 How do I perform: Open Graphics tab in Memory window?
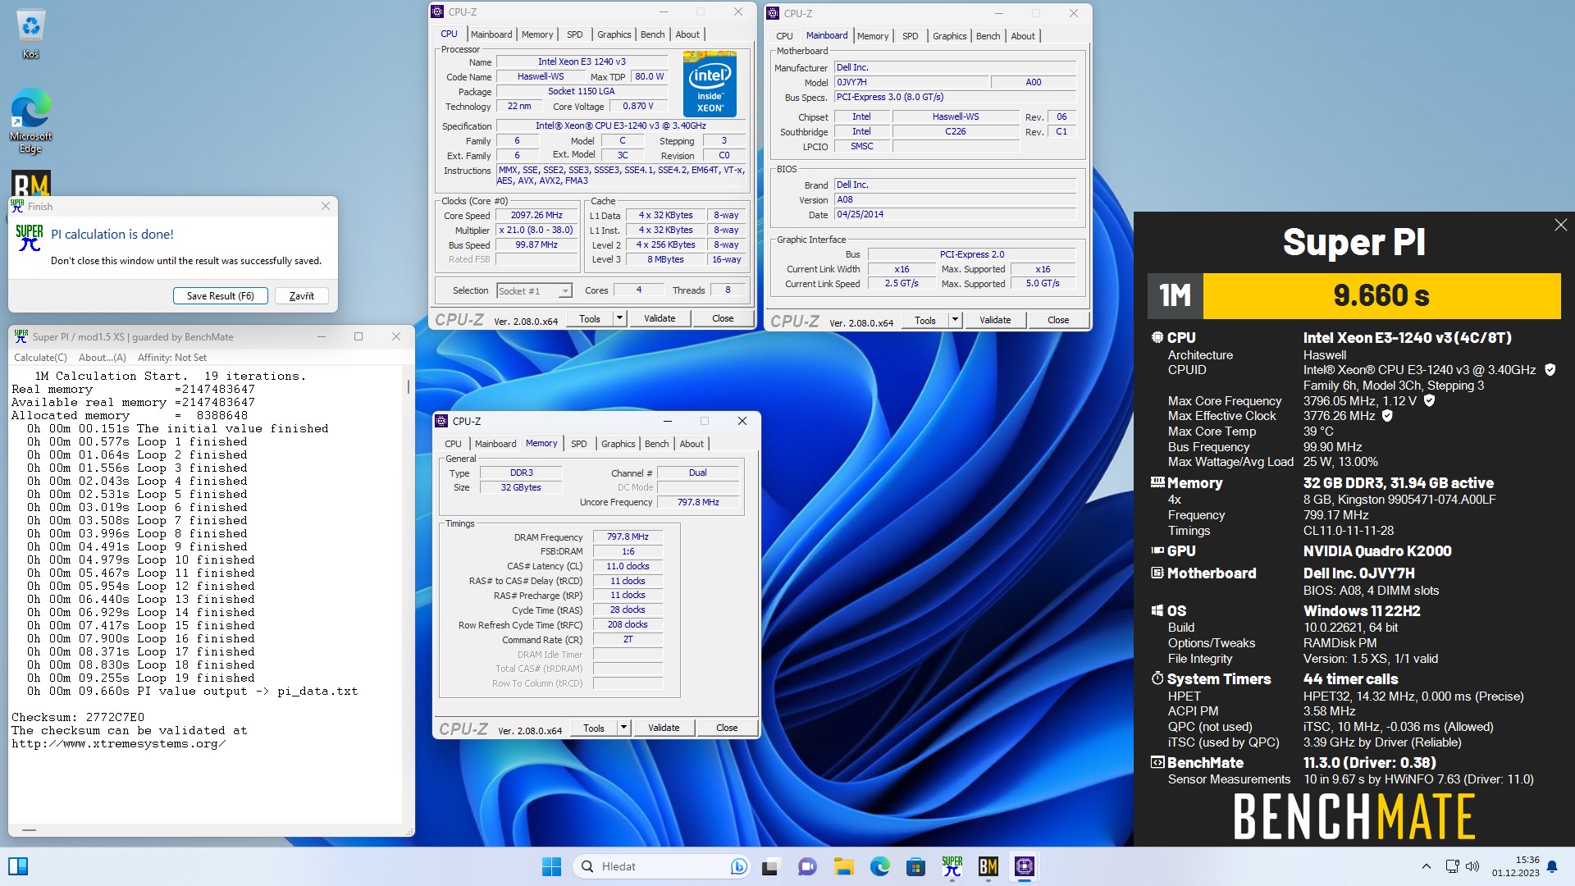tap(618, 444)
